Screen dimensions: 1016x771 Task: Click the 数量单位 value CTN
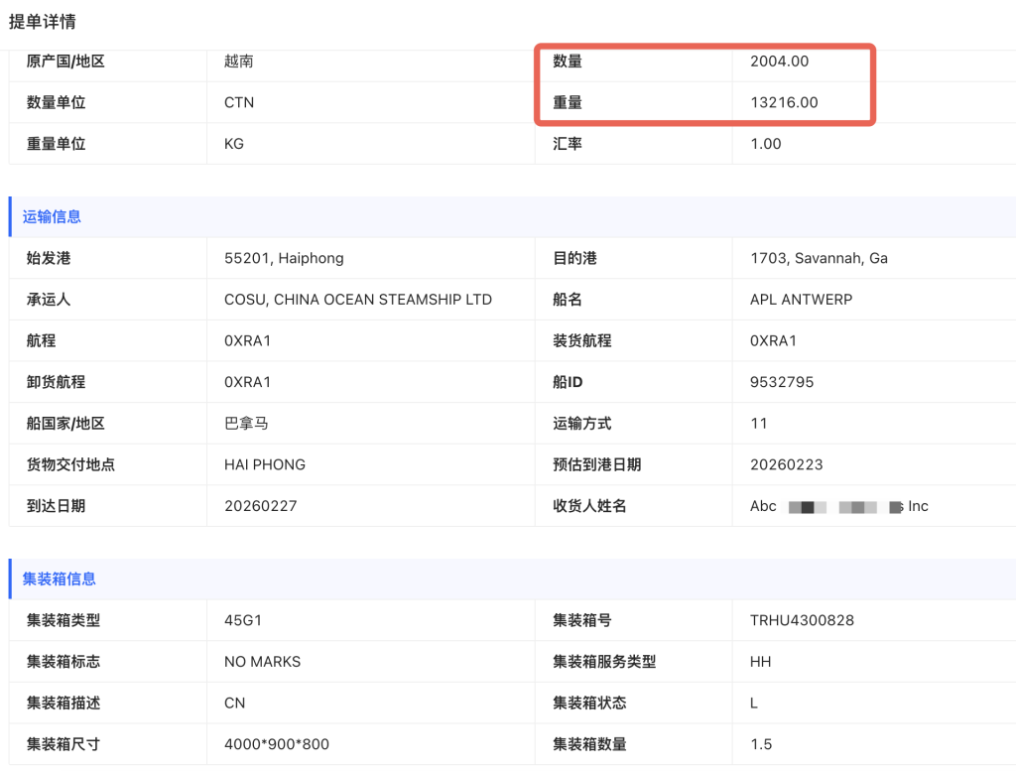[x=239, y=102]
